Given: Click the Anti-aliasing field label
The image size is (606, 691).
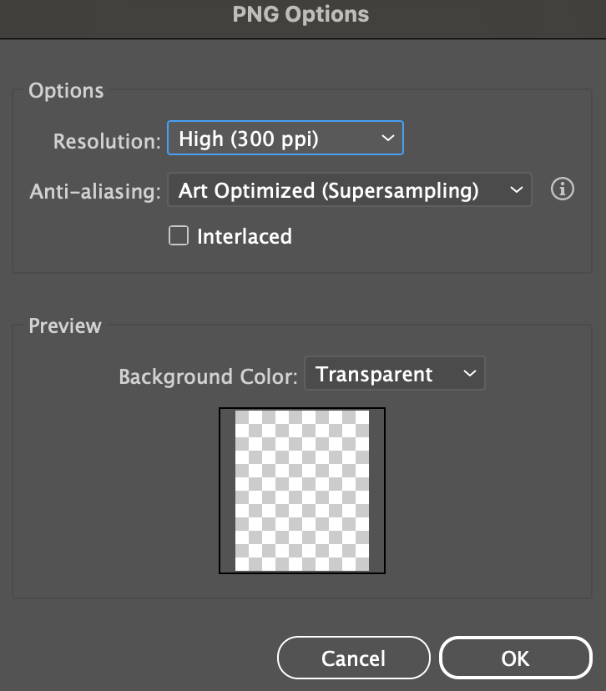Looking at the screenshot, I should coord(94,192).
